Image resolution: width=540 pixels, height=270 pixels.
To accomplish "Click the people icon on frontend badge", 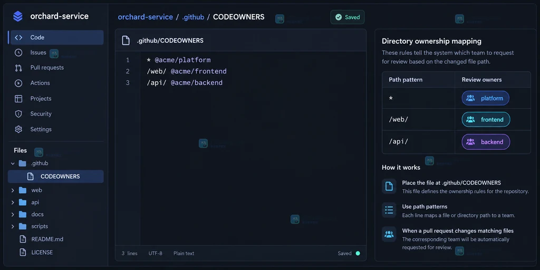I will pyautogui.click(x=470, y=120).
